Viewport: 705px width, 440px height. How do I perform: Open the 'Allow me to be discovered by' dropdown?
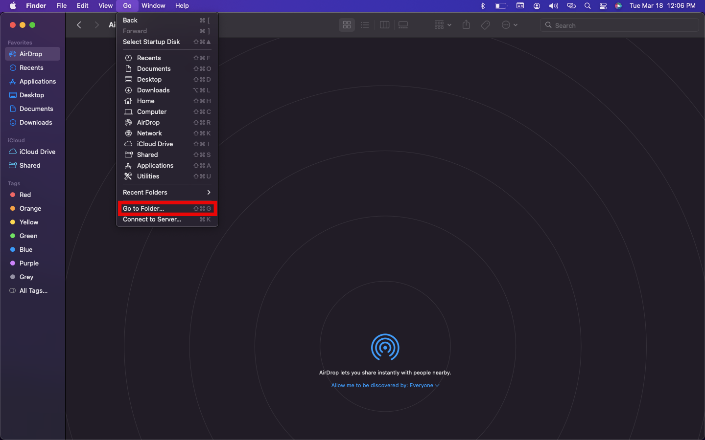[385, 385]
